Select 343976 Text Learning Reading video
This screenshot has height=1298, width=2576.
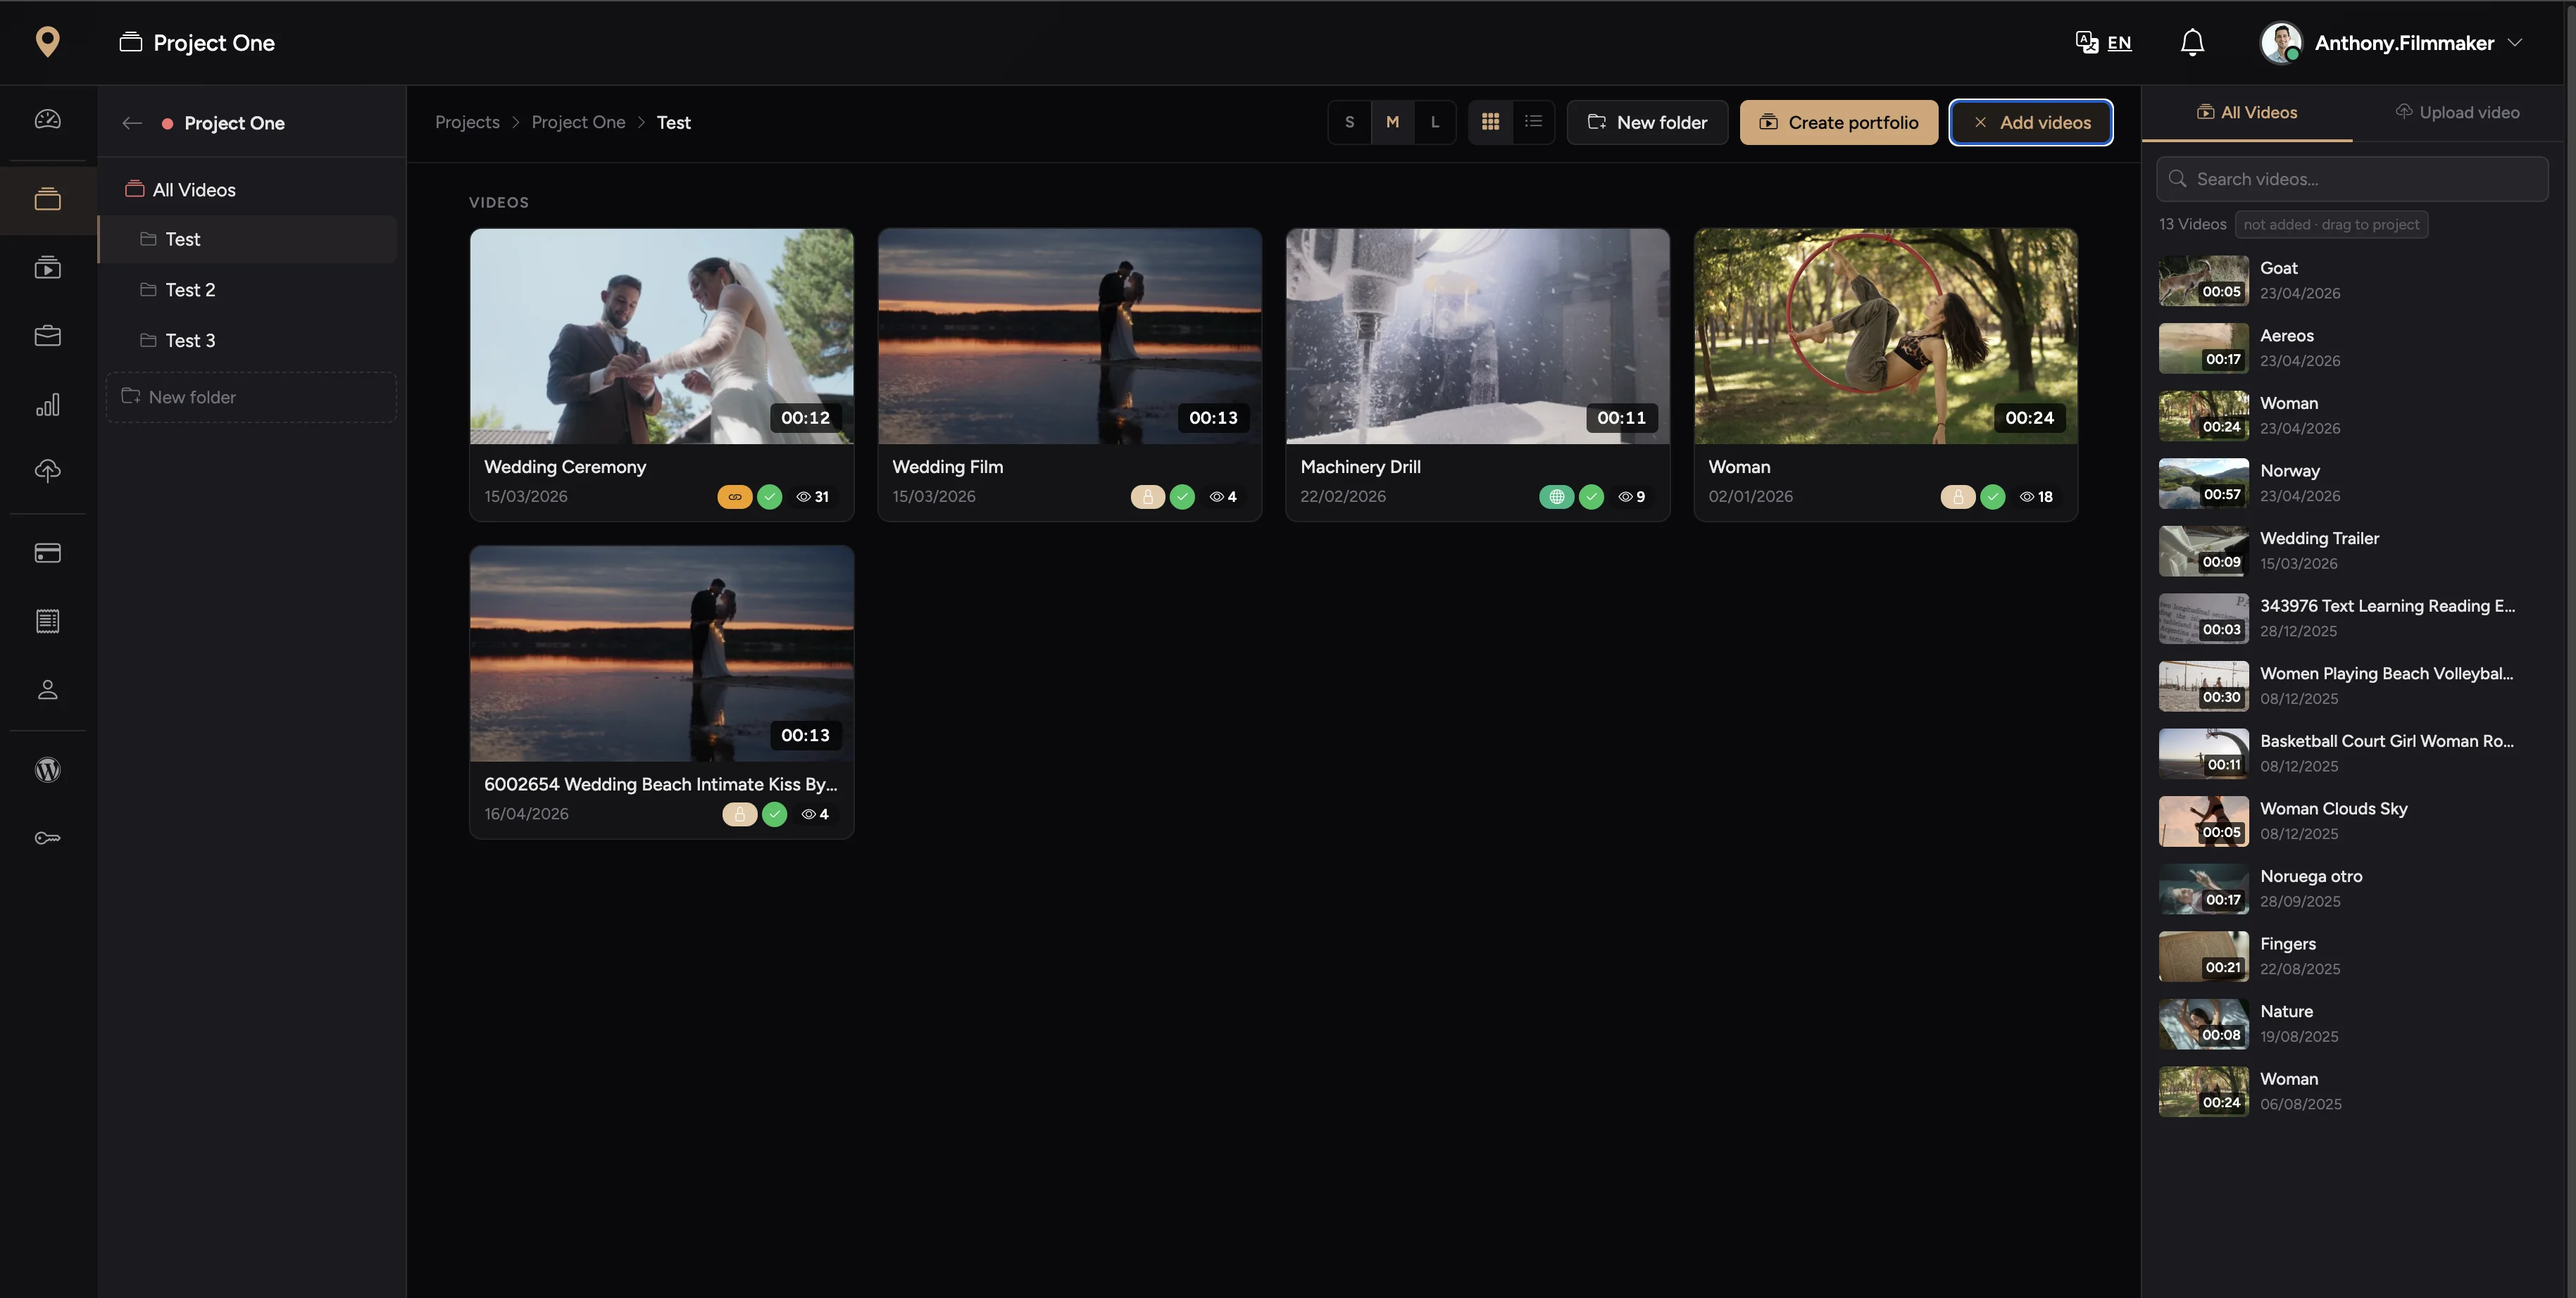pyautogui.click(x=2352, y=619)
